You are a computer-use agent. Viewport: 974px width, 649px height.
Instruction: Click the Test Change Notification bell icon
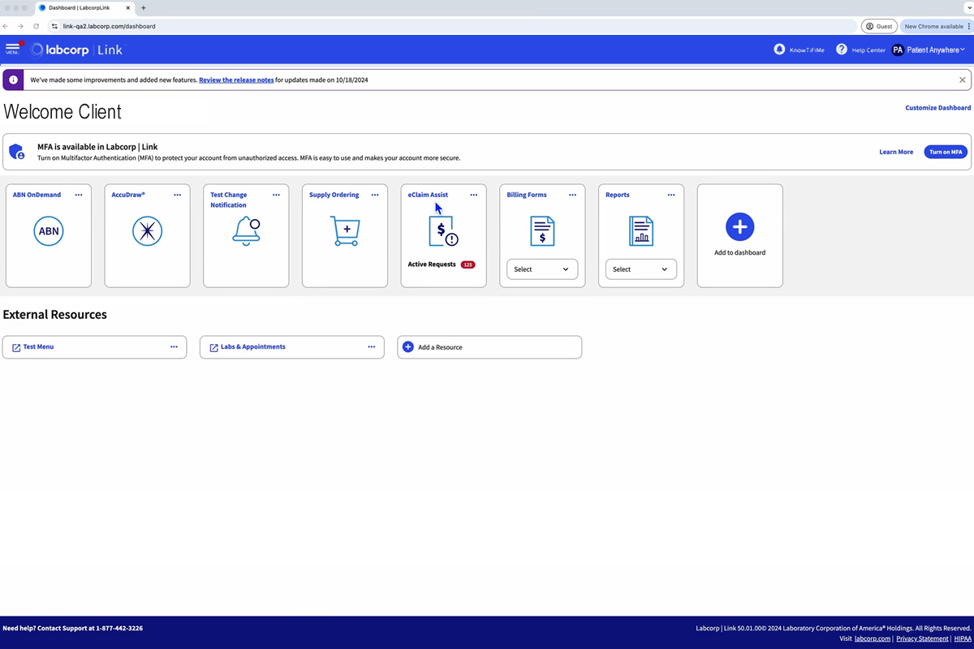tap(246, 230)
